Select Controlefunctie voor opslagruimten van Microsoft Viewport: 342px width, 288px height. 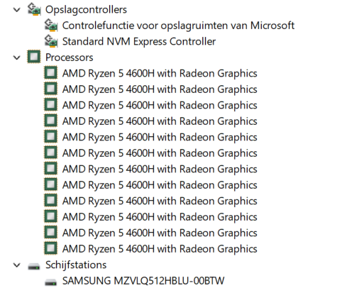[178, 26]
